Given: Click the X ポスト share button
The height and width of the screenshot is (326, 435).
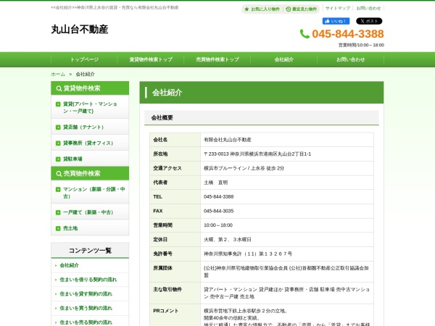Looking at the screenshot, I should tap(369, 21).
